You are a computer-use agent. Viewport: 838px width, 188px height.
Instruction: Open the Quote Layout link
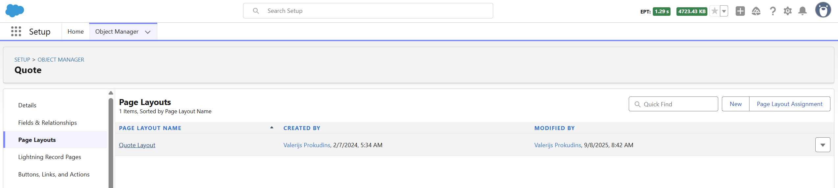[x=137, y=145]
